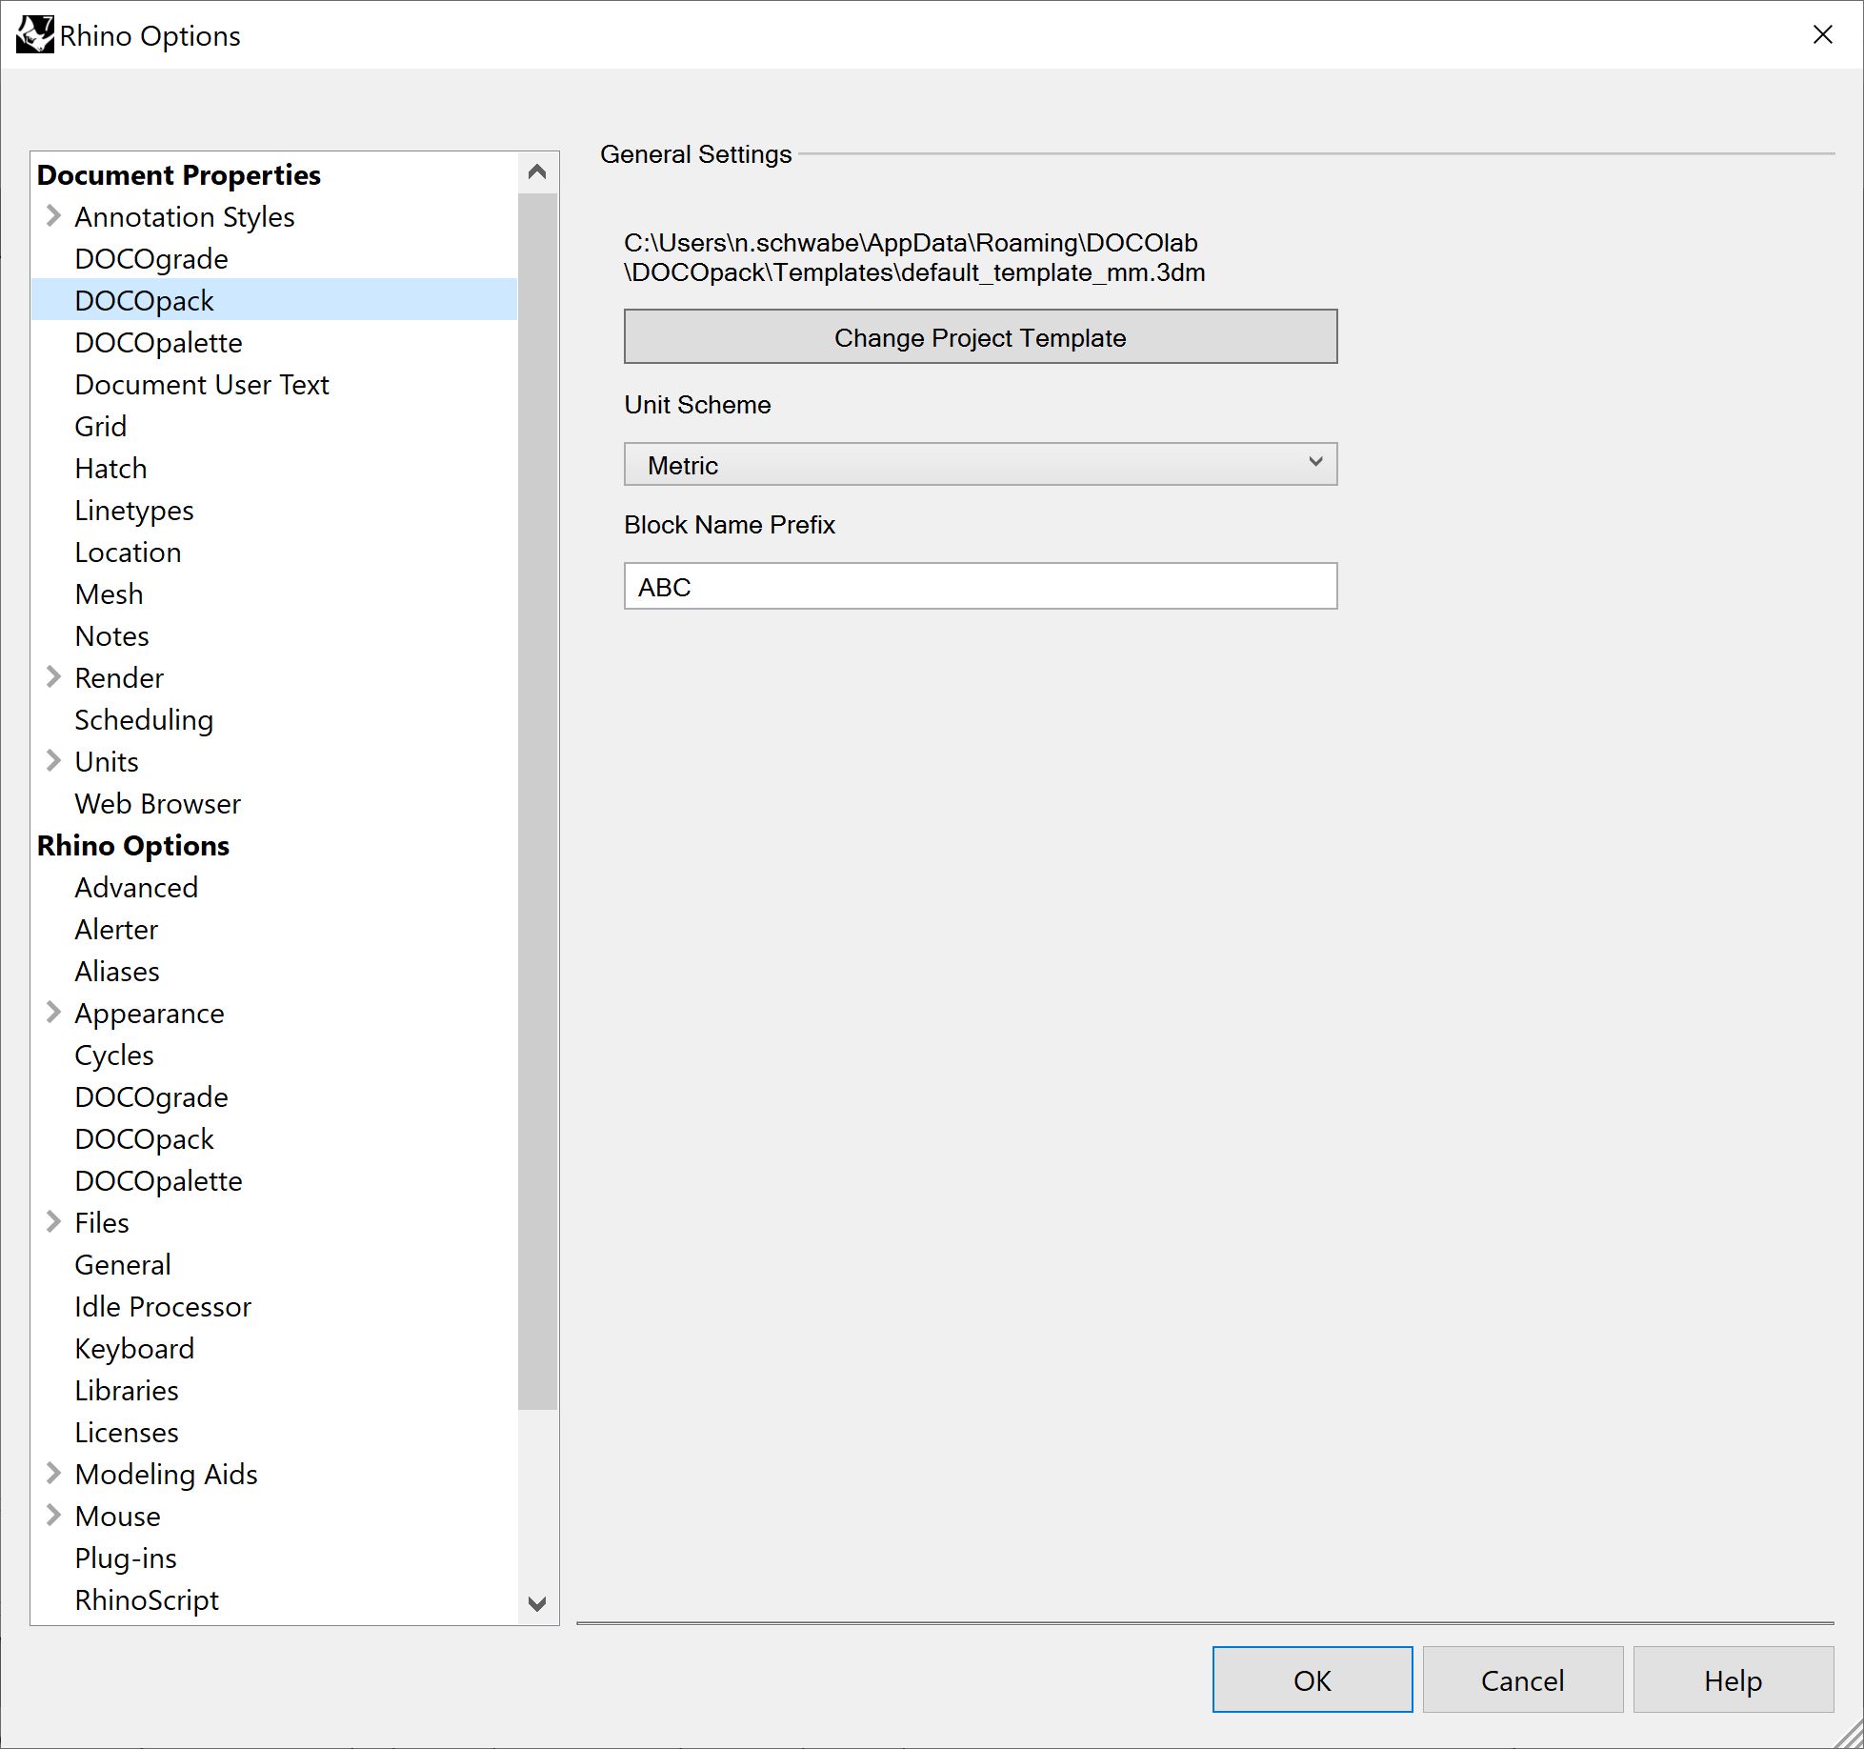Select Render in the tree
This screenshot has width=1864, height=1749.
(x=119, y=678)
